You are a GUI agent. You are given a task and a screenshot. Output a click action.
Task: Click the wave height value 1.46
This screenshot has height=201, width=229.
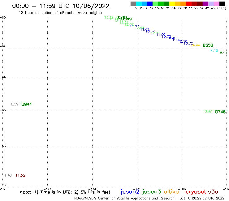[x=8, y=175]
